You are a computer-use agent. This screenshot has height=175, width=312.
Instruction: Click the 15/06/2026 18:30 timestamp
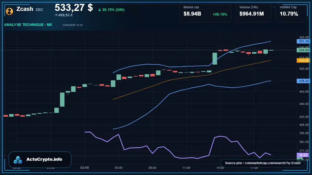coord(73,25)
